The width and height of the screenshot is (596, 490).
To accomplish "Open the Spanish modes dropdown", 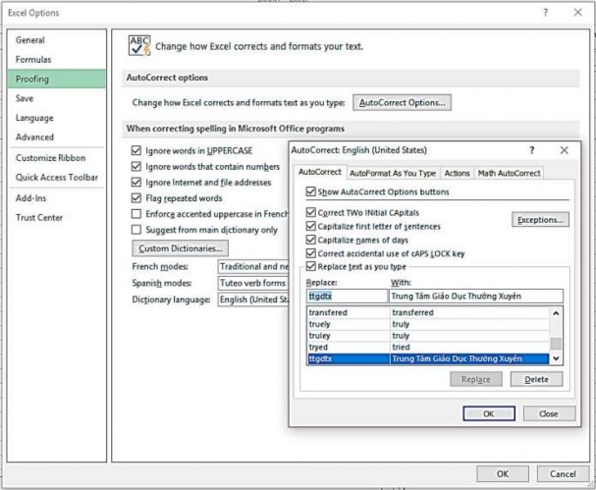I will (x=251, y=283).
